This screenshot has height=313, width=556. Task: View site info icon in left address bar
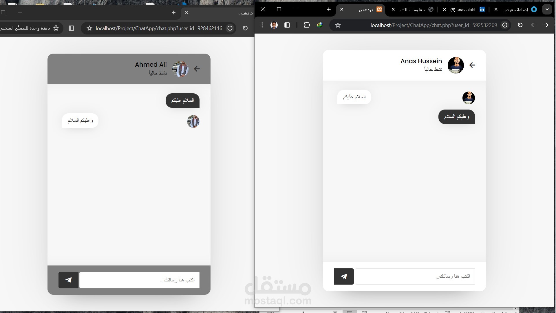(x=230, y=28)
